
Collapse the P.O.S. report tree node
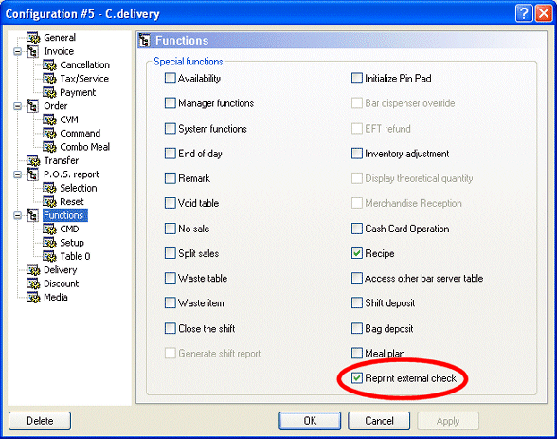pyautogui.click(x=17, y=174)
